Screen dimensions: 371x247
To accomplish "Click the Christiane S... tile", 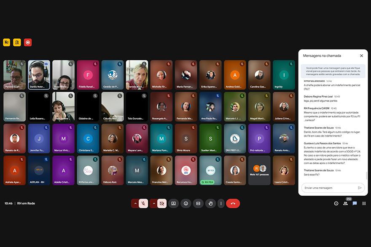I will (88, 138).
